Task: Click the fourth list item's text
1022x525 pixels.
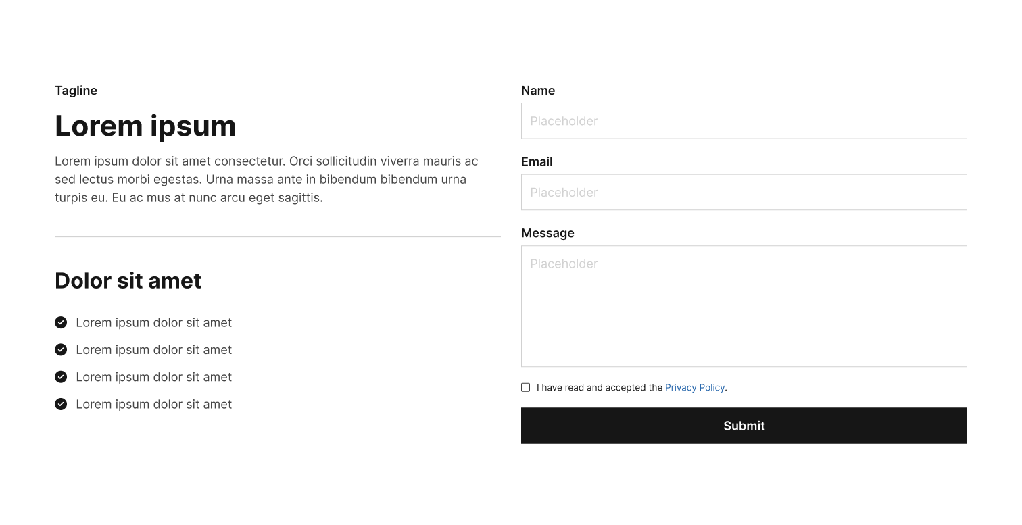Action: tap(153, 404)
